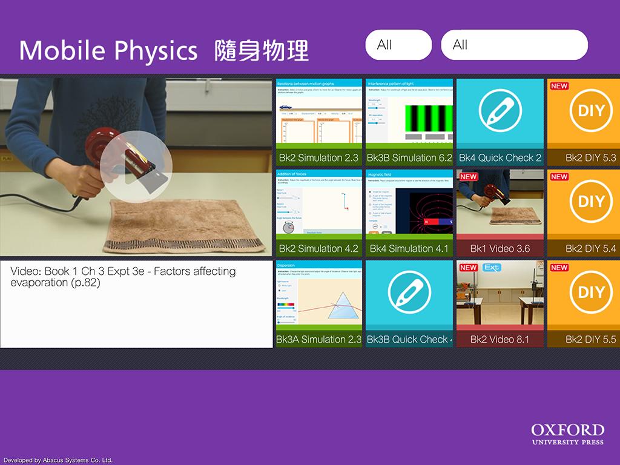Click the Bk2 DIY 5.4 label
This screenshot has height=465, width=620.
[x=591, y=249]
